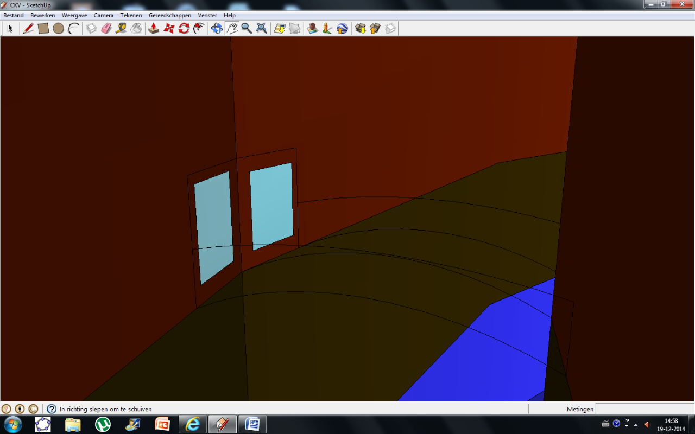Click the Share Model upload icon
The width and height of the screenshot is (695, 434).
click(375, 29)
